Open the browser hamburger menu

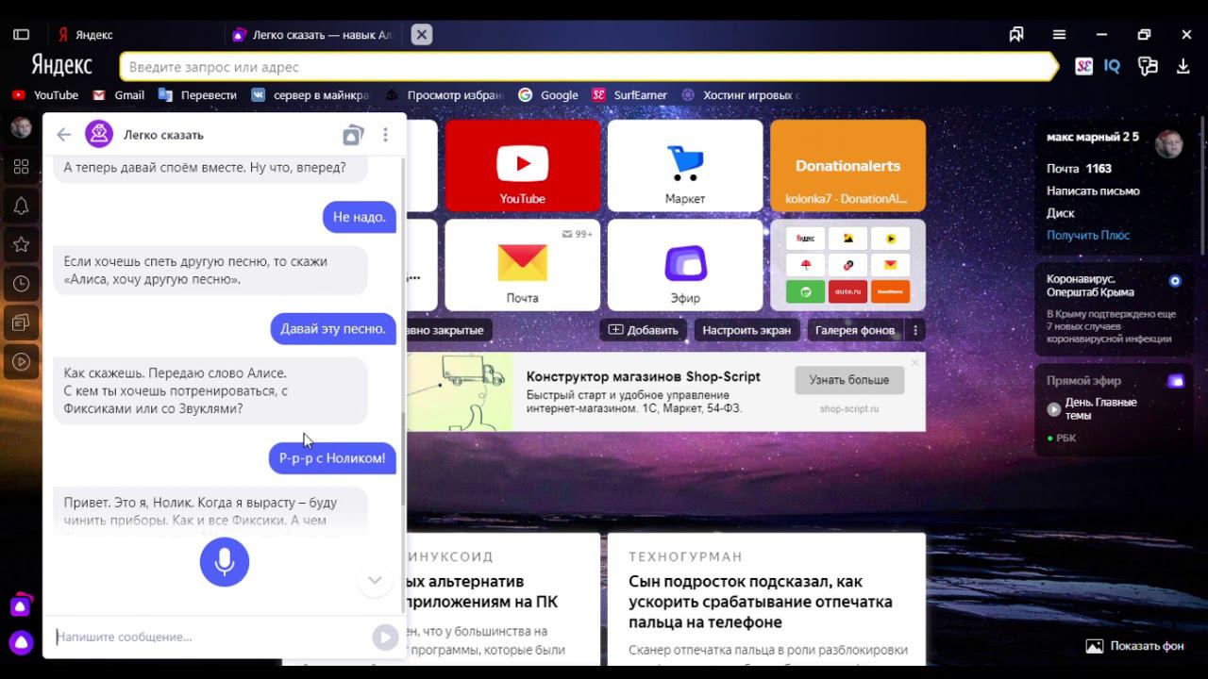1059,35
